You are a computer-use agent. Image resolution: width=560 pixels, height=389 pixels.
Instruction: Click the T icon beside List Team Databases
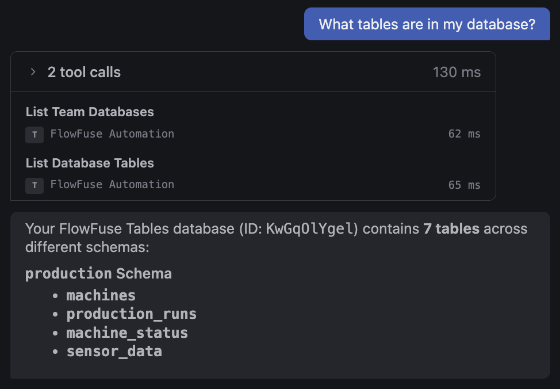click(x=34, y=135)
